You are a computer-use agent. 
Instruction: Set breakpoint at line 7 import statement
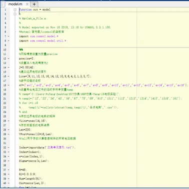click(x=8, y=36)
